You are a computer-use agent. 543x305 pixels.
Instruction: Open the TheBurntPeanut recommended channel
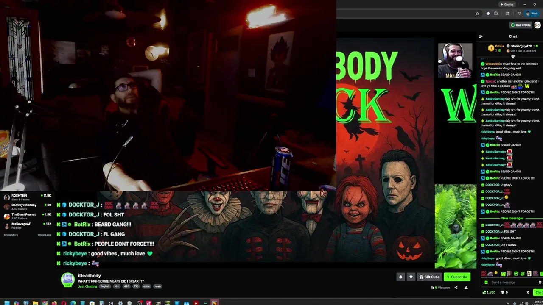point(26,216)
